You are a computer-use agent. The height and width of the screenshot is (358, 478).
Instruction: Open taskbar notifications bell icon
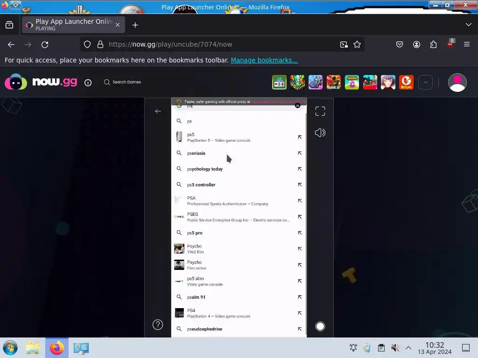click(x=353, y=348)
